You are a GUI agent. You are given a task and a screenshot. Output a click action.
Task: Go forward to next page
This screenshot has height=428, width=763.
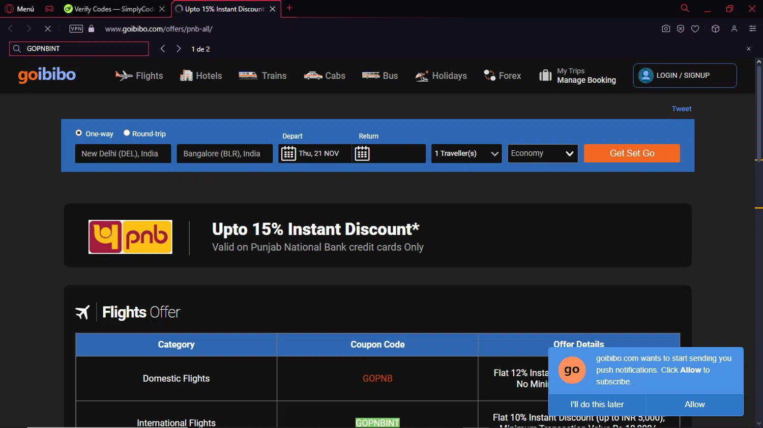pos(29,29)
